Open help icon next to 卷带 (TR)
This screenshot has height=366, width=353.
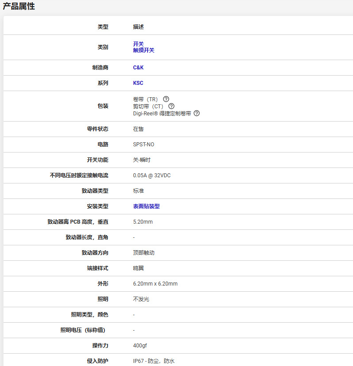[x=166, y=99]
